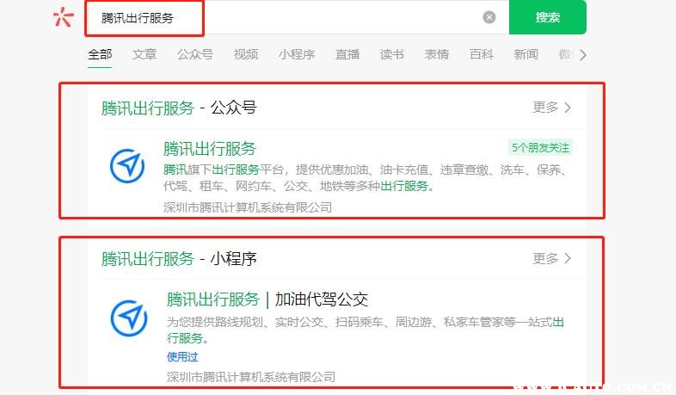Open the 视频 tab
This screenshot has height=395, width=676.
(x=246, y=54)
